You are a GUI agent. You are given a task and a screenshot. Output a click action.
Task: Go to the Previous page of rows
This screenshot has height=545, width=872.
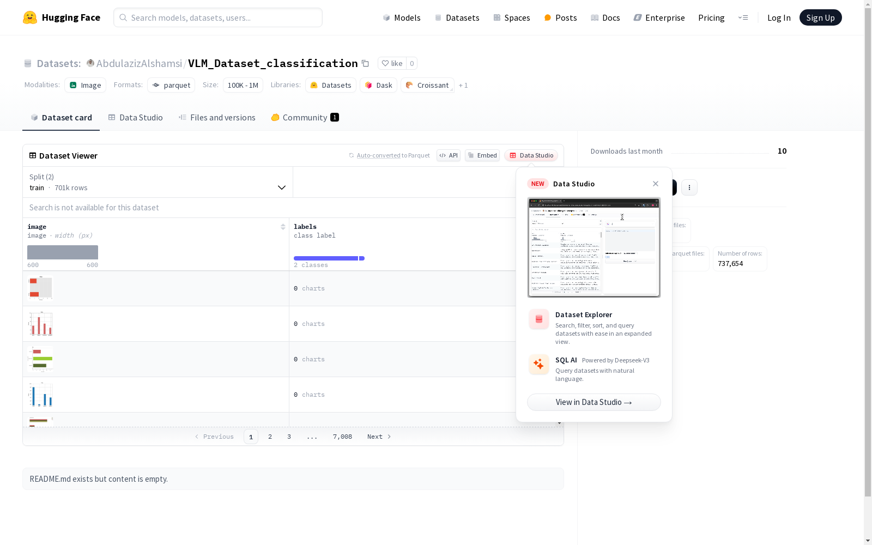pyautogui.click(x=214, y=437)
